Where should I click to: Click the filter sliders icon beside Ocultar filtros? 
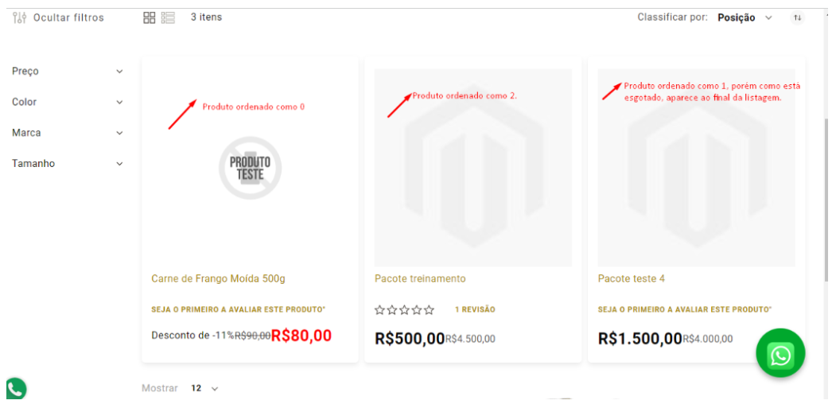pyautogui.click(x=20, y=17)
